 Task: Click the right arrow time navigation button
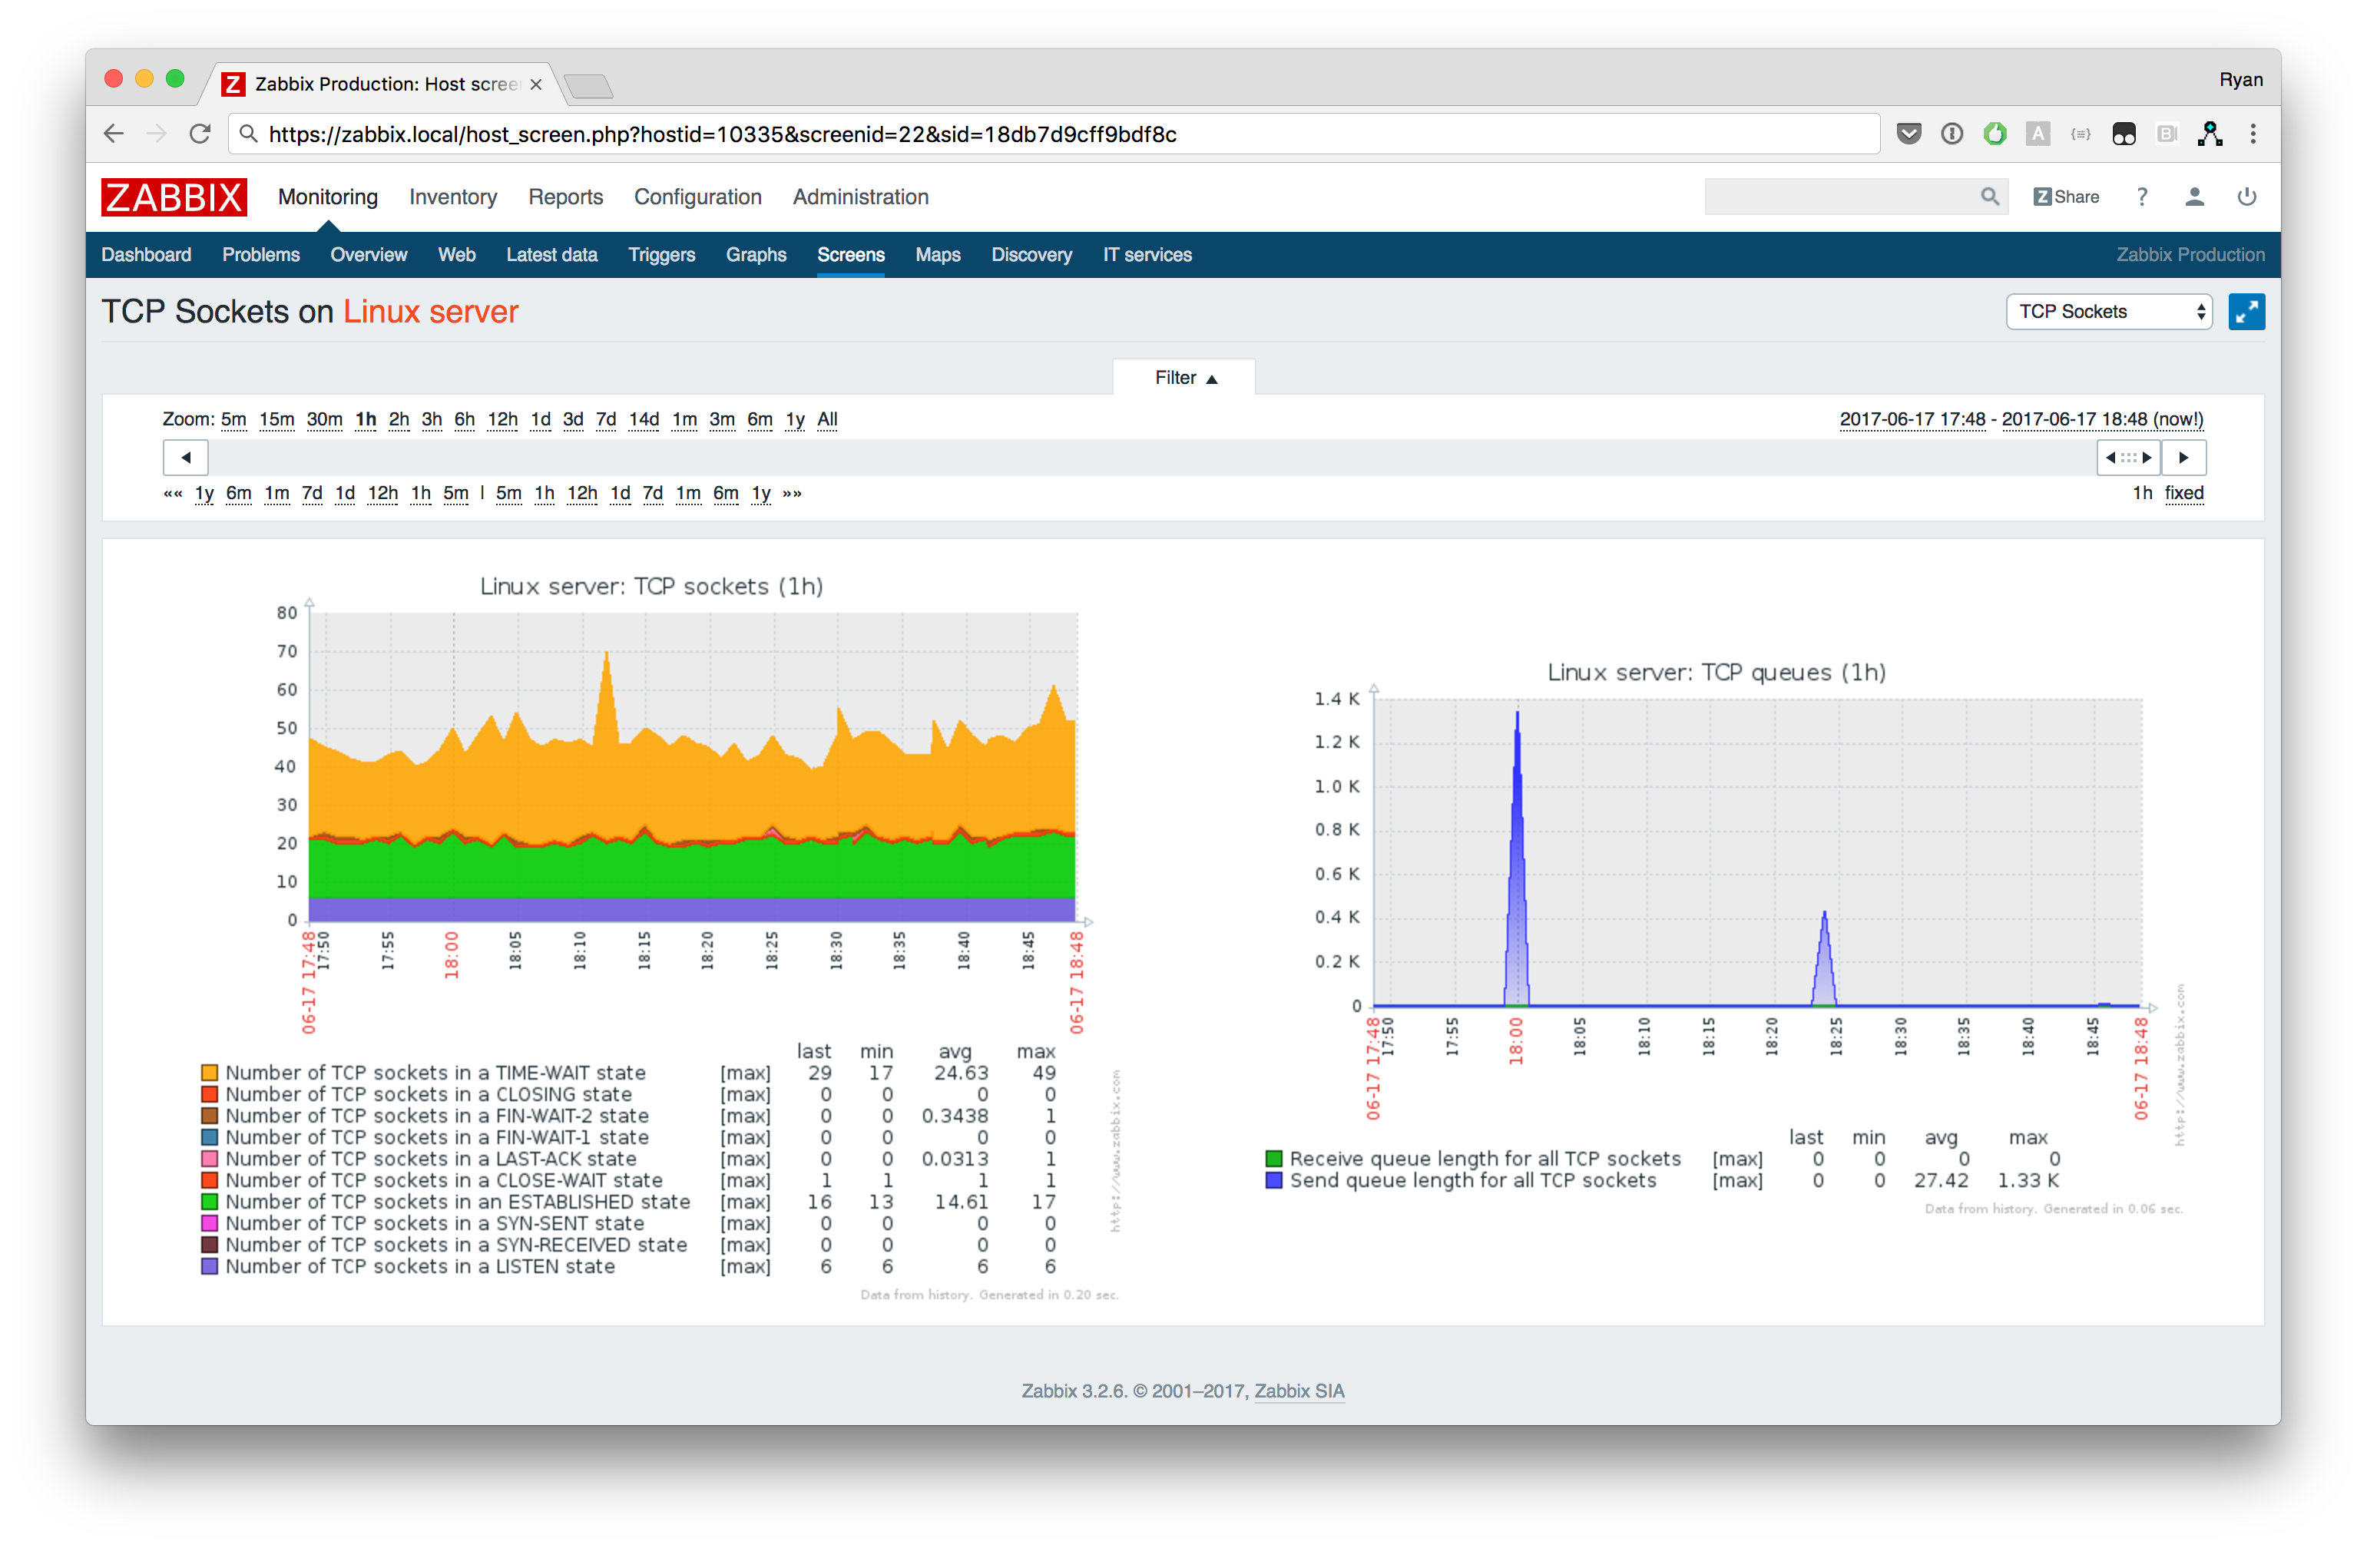click(x=2183, y=458)
